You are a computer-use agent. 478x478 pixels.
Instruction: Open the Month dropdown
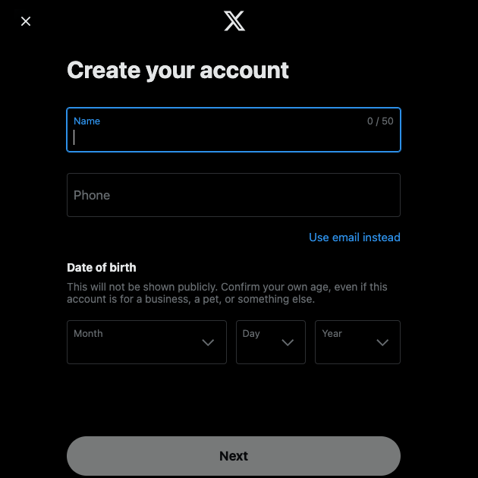tap(146, 342)
